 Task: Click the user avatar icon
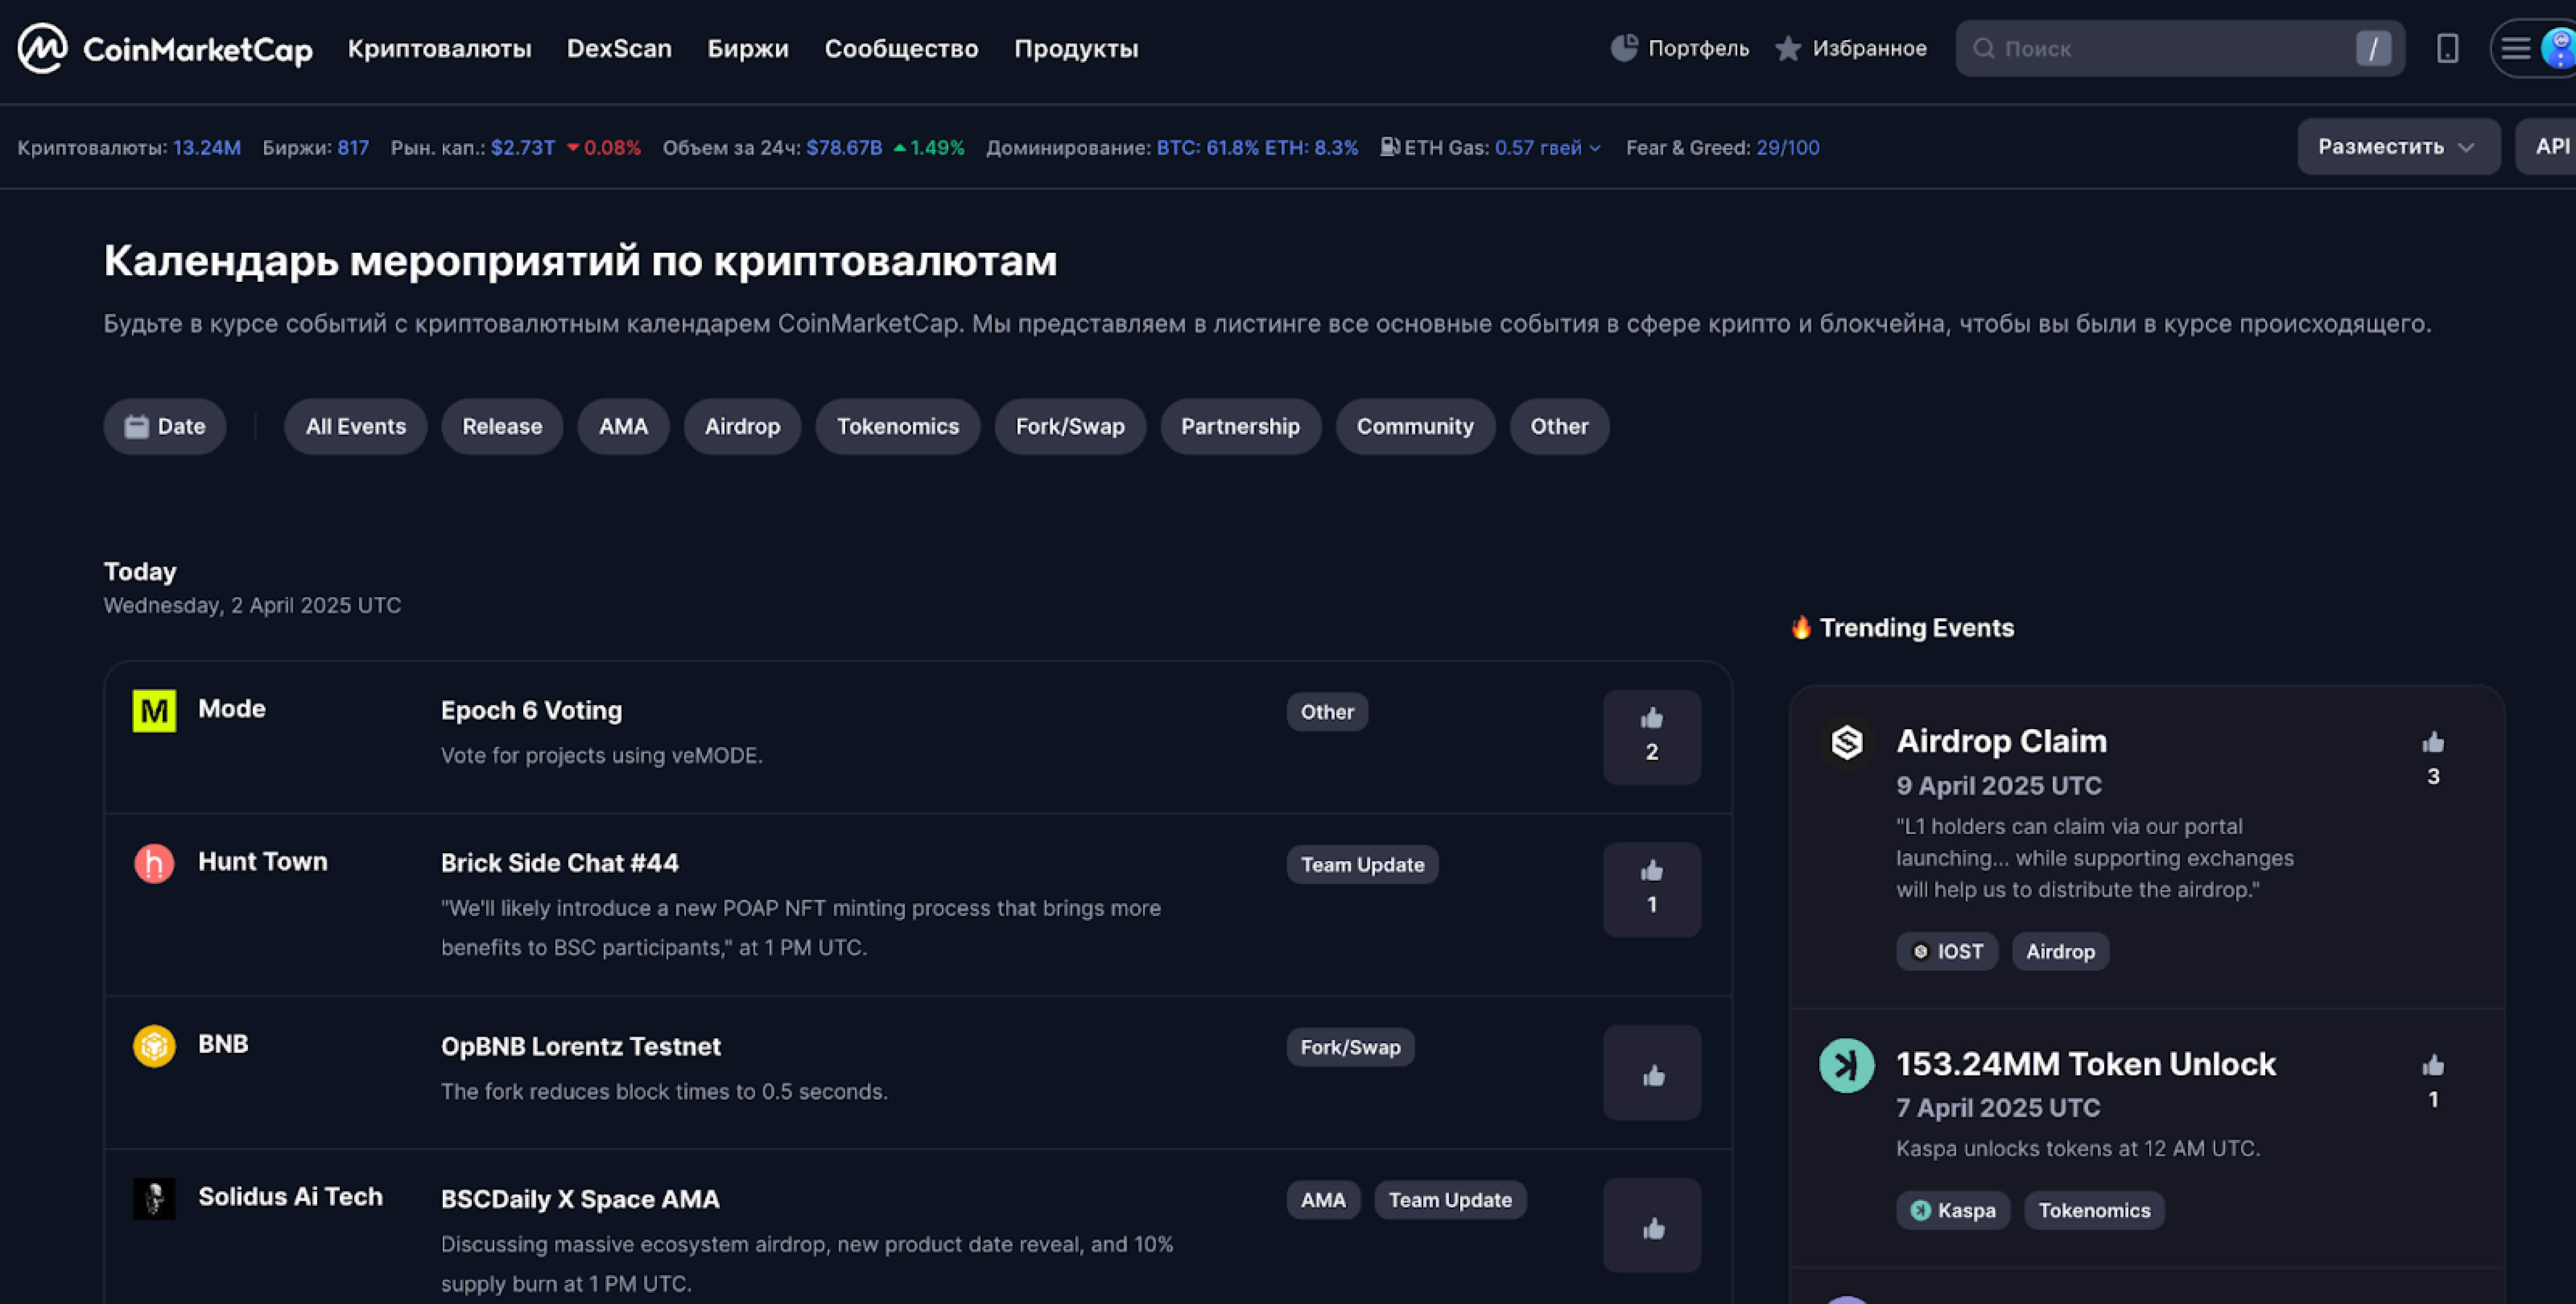(x=2560, y=48)
